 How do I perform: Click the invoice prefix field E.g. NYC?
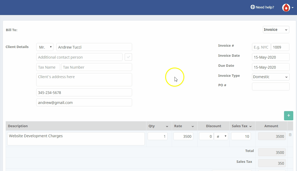click(x=261, y=47)
